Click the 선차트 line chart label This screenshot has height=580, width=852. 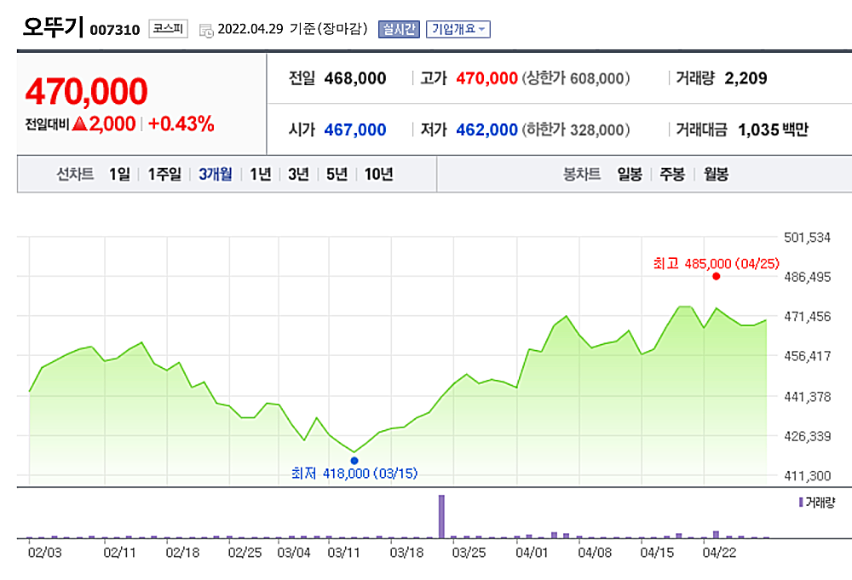(75, 172)
